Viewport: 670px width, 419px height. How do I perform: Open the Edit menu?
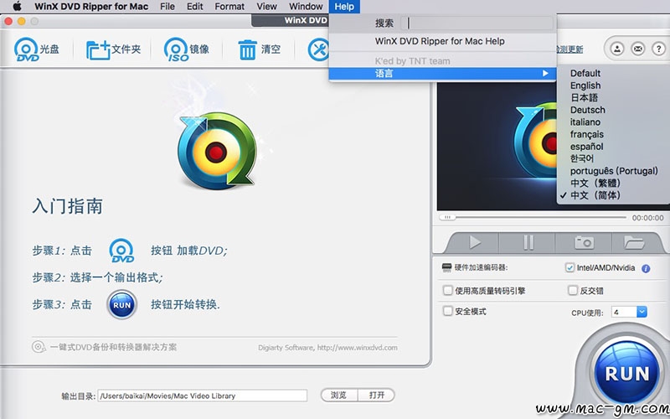tap(195, 7)
